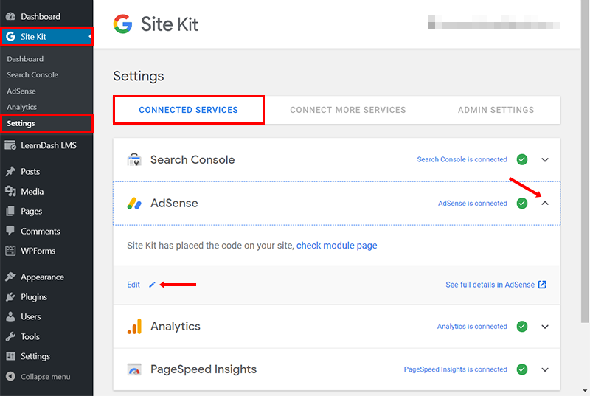The image size is (590, 396).
Task: Click the Posts pushpin icon
Action: tap(10, 172)
